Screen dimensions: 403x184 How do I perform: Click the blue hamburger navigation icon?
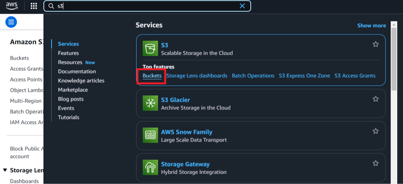(11, 22)
